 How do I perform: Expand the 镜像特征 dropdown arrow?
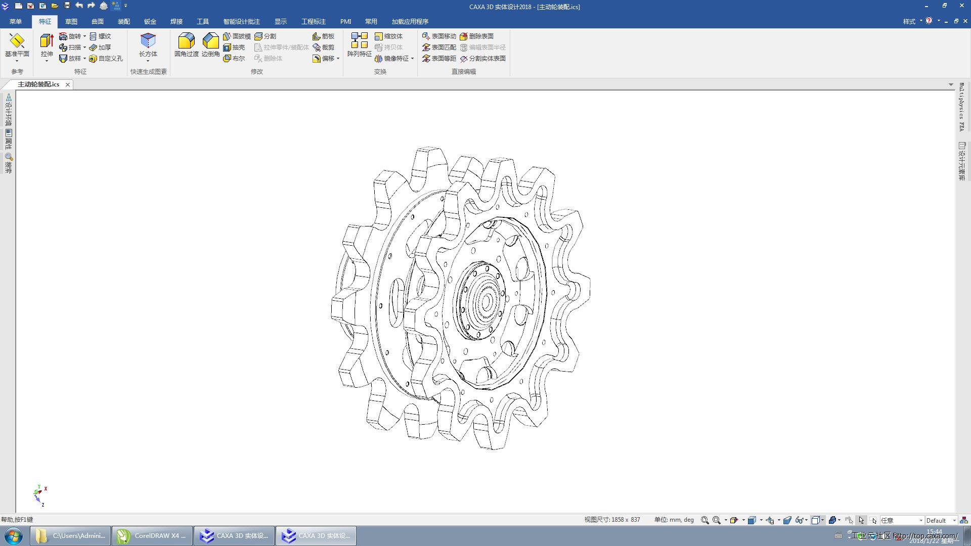(413, 59)
